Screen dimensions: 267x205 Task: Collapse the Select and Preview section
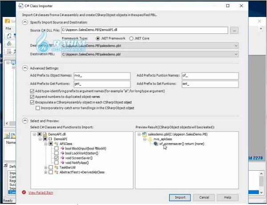tap(25, 121)
